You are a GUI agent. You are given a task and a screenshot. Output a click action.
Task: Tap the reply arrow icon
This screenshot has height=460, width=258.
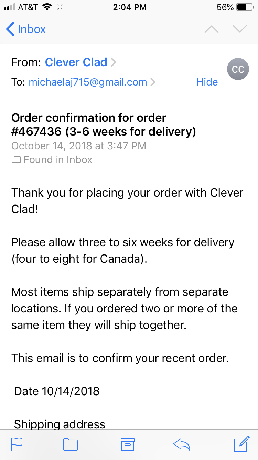point(182,444)
